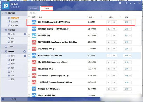The image size is (143, 102).
Task: Click the PP助手 logo icon
Action: click(6, 6)
